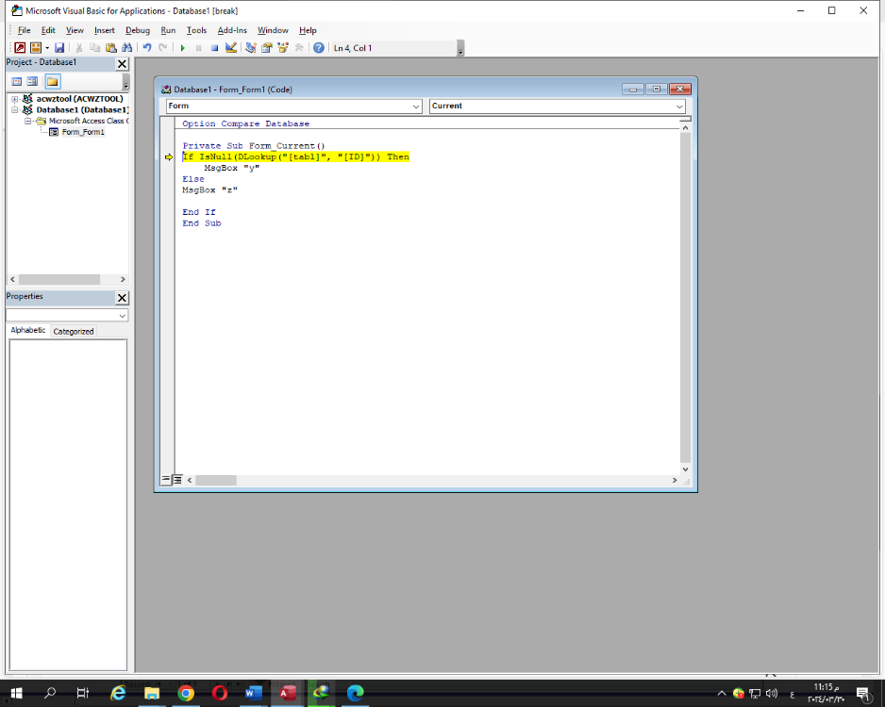This screenshot has height=707, width=885.
Task: Open the Insert object dropdown arrow
Action: pos(47,48)
